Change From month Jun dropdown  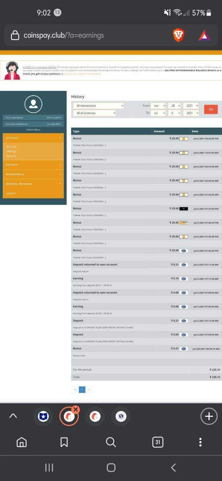158,106
